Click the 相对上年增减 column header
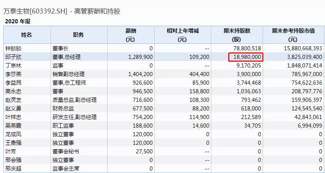Image resolution: width=325 pixels, height=173 pixels. click(x=183, y=35)
